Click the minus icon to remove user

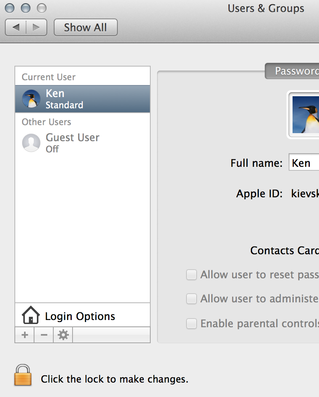(44, 335)
